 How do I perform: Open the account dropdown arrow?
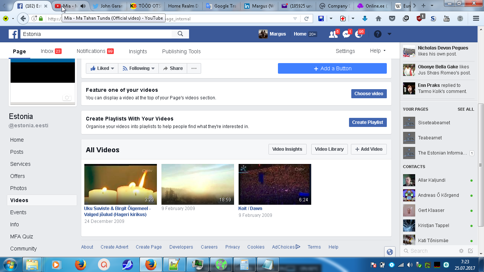pyautogui.click(x=389, y=34)
